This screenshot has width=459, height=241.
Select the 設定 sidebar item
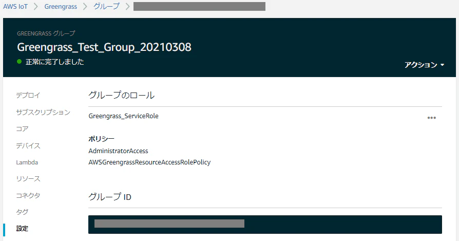pyautogui.click(x=22, y=228)
